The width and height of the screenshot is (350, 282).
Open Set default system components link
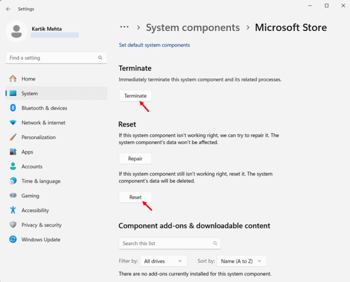pos(154,45)
